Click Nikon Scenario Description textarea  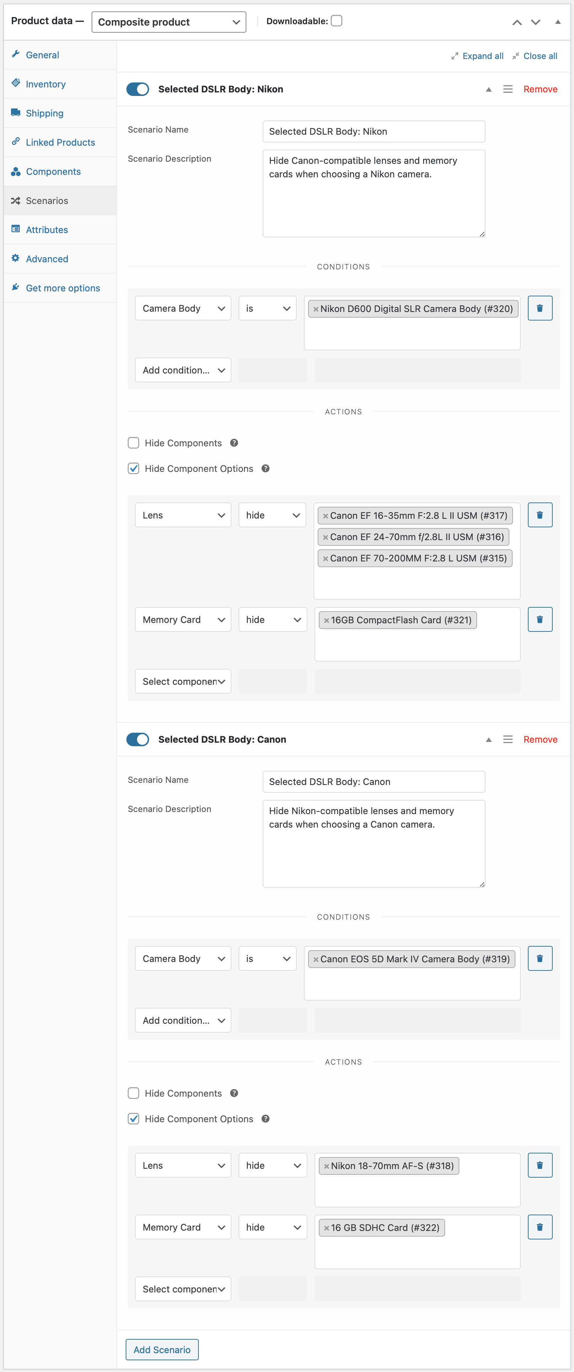click(x=374, y=193)
